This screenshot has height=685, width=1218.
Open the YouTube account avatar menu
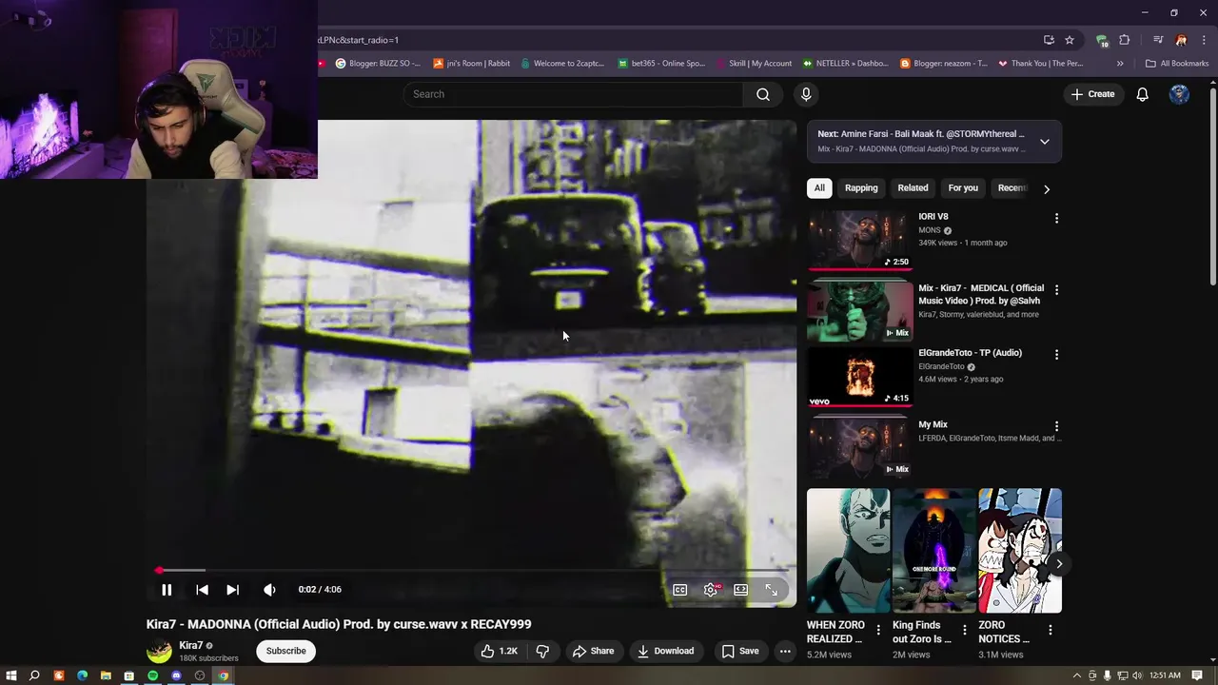point(1179,94)
